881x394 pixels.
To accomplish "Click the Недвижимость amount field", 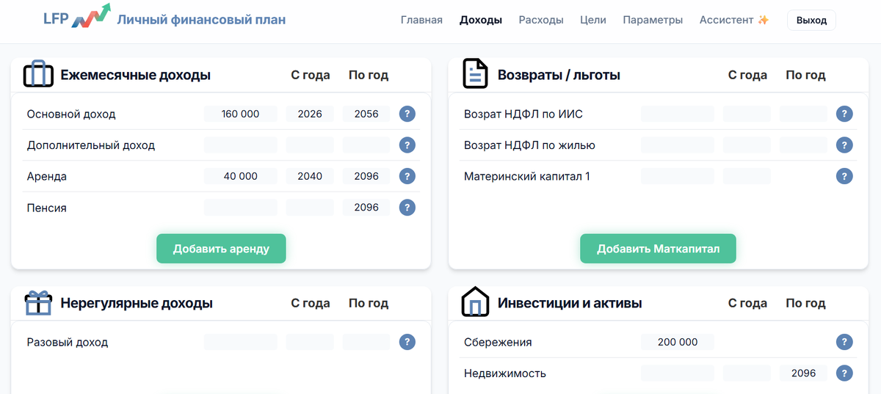I will pyautogui.click(x=678, y=373).
